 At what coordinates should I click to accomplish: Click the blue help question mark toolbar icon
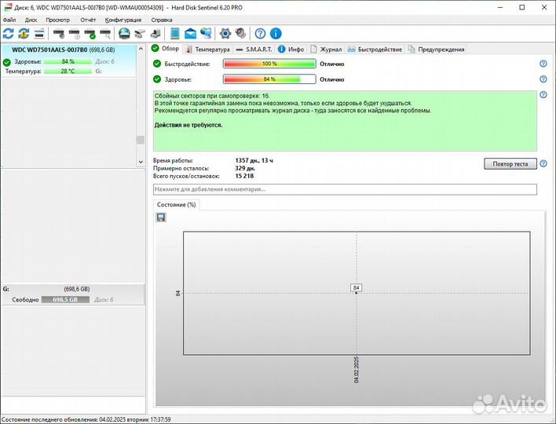click(260, 33)
